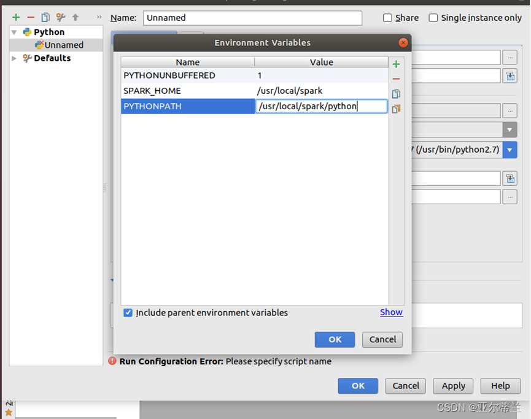Select the SPARK_HOME name cell
Viewport: 531px width, 419px height.
(188, 91)
